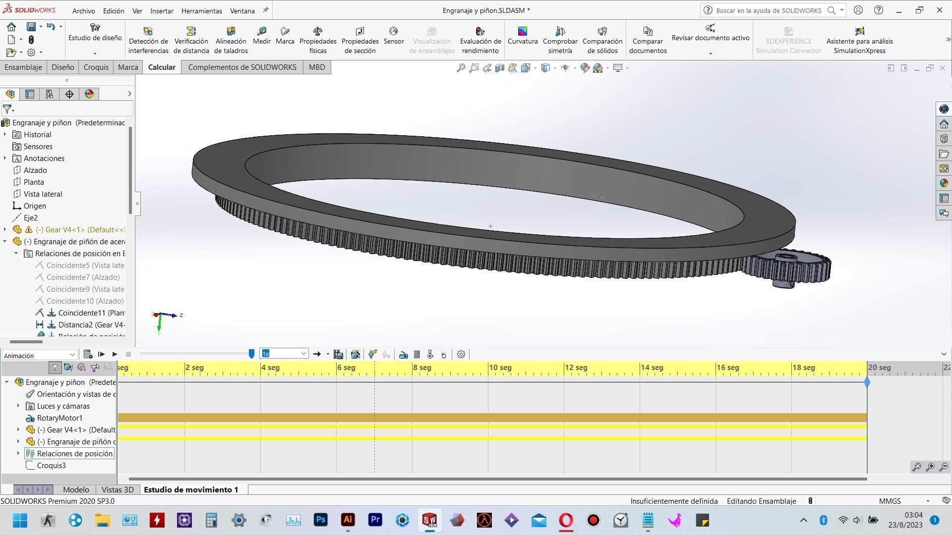Image resolution: width=952 pixels, height=535 pixels.
Task: Expand the Historial tree node
Action: [x=5, y=134]
